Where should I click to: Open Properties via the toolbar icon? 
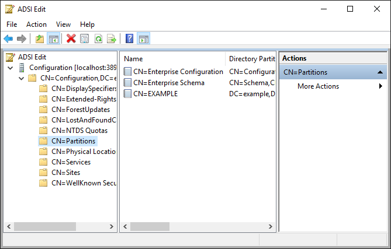tap(85, 39)
